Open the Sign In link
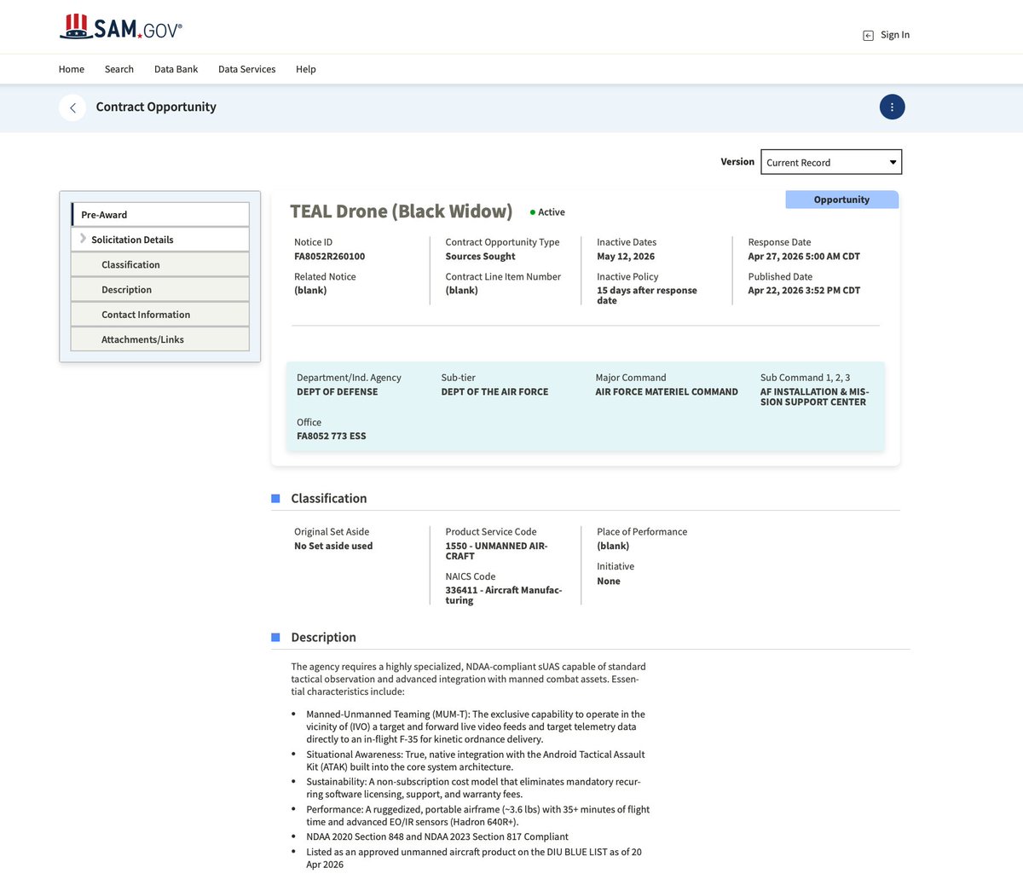The image size is (1023, 891). pos(894,35)
